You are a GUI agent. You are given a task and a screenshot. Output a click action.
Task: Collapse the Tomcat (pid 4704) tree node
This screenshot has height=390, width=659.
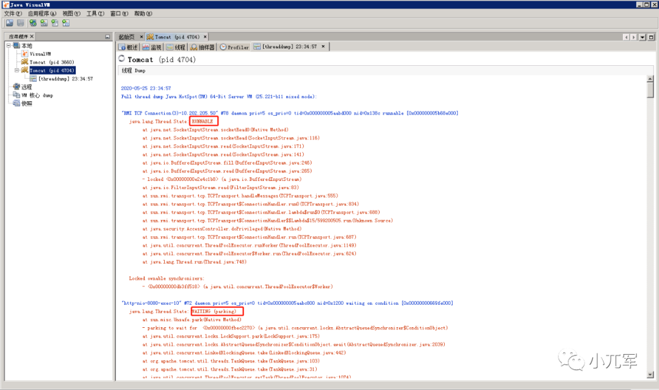pos(17,70)
